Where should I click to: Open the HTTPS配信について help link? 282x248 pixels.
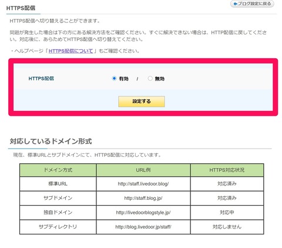pos(71,51)
